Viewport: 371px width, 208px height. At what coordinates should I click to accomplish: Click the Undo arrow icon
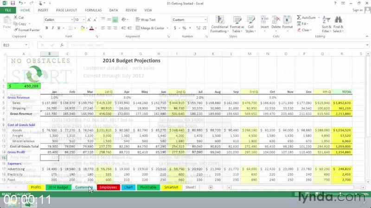21,3
